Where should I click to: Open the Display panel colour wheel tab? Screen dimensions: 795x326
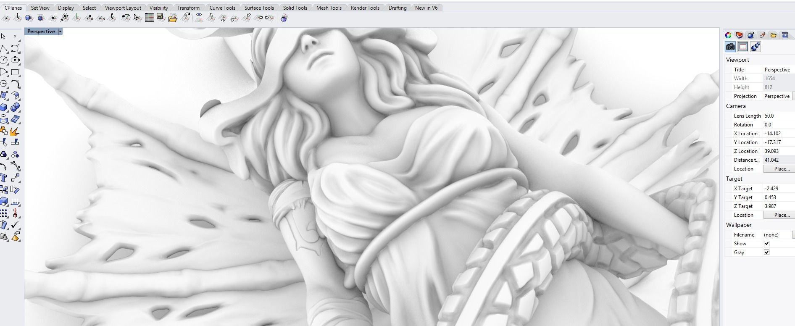tap(728, 35)
